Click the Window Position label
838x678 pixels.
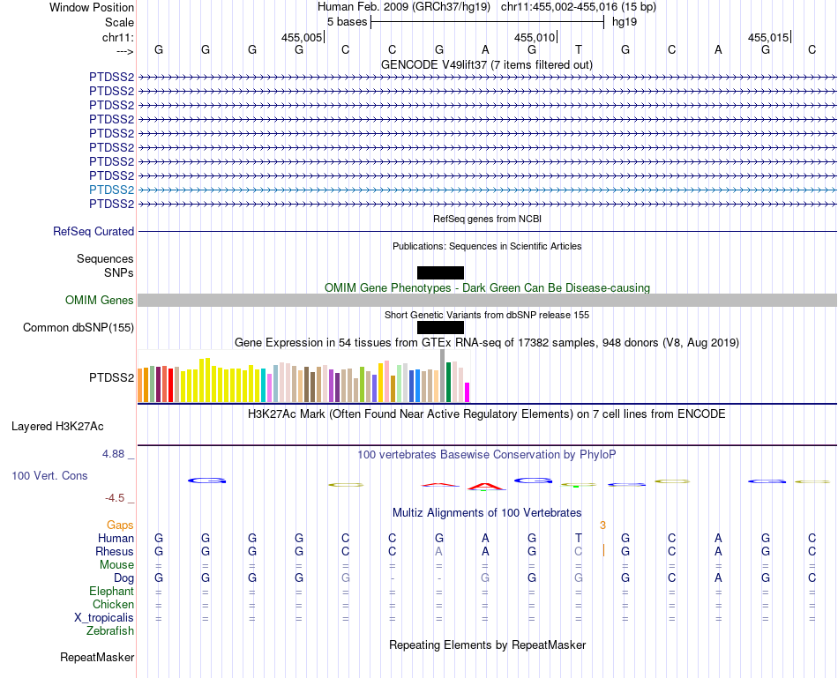tap(92, 7)
